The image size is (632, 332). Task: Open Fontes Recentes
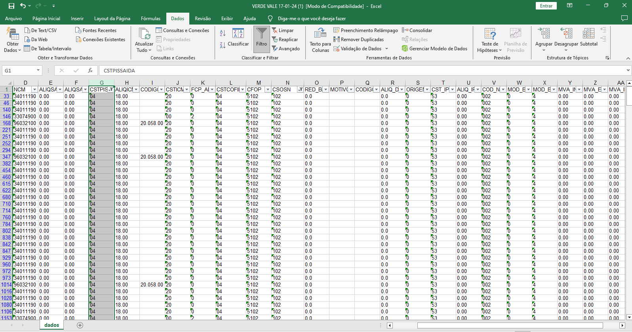click(96, 30)
